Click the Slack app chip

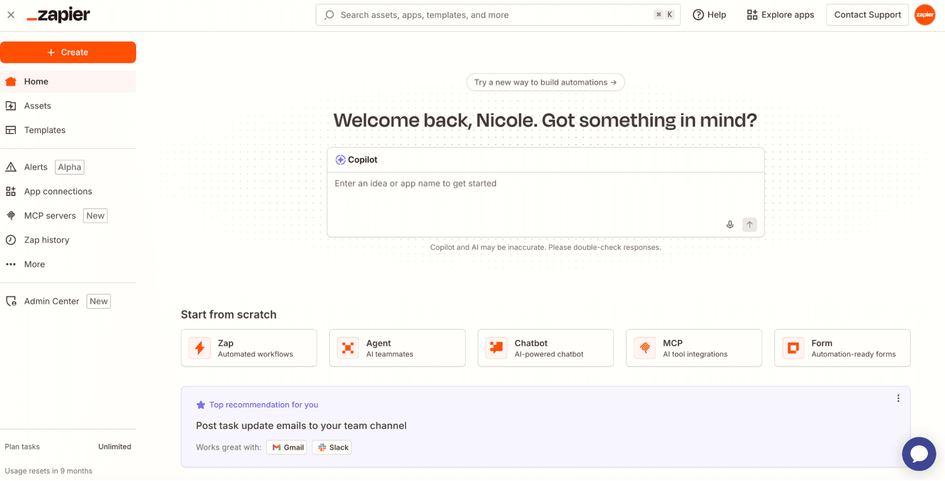(x=332, y=447)
